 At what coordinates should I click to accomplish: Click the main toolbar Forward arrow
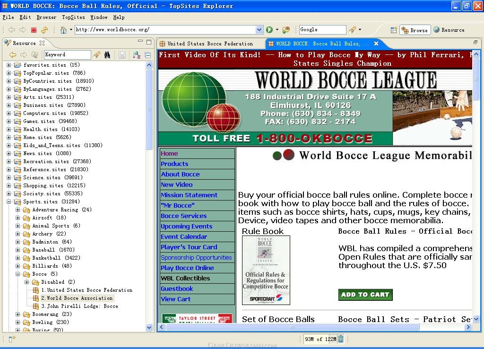(x=23, y=30)
